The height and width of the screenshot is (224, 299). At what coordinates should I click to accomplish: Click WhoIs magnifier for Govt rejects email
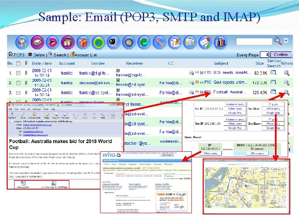tap(287, 83)
